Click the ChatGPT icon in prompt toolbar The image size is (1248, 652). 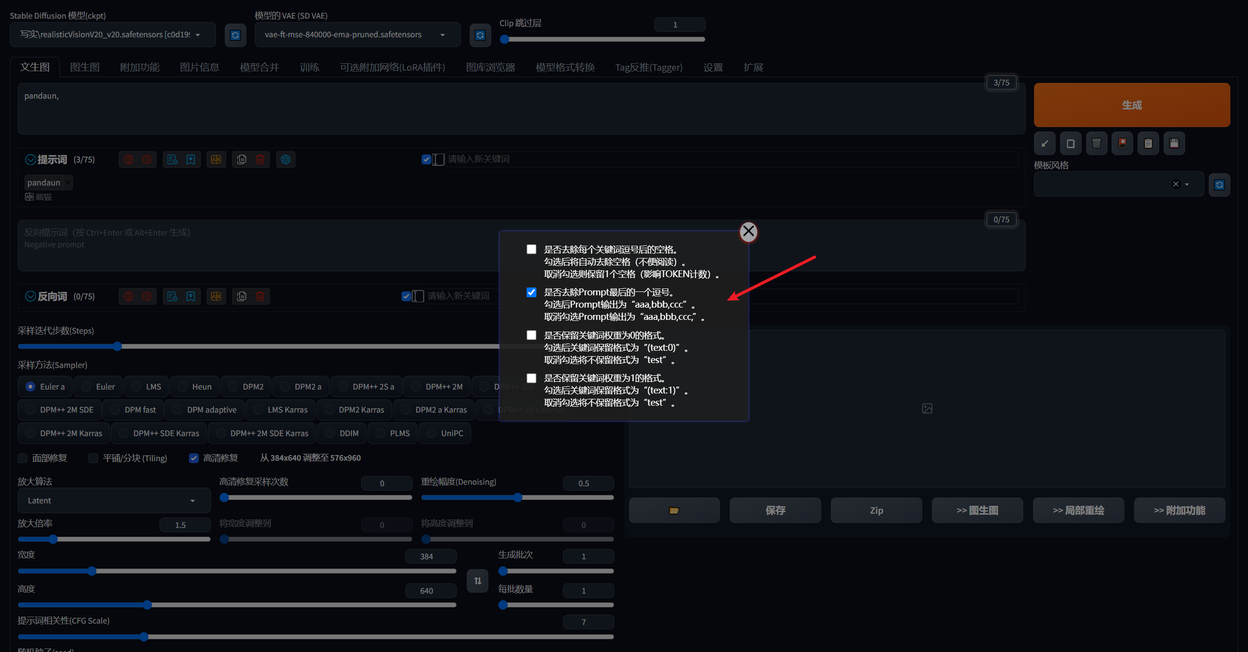point(286,159)
